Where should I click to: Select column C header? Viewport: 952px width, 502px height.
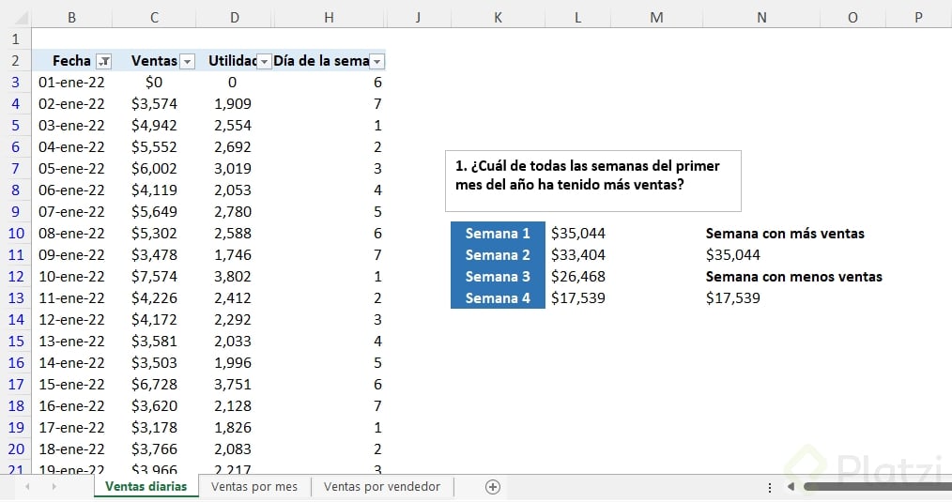pyautogui.click(x=154, y=18)
